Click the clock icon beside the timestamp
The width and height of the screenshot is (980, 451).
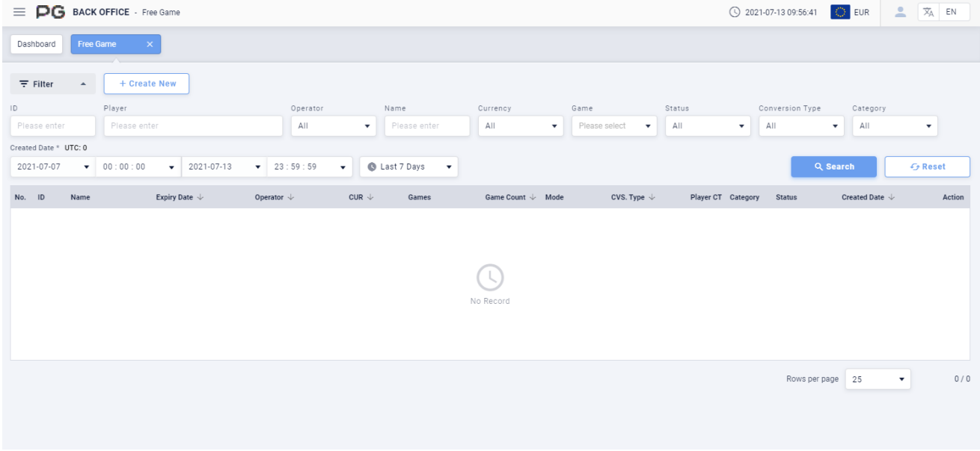coord(735,13)
